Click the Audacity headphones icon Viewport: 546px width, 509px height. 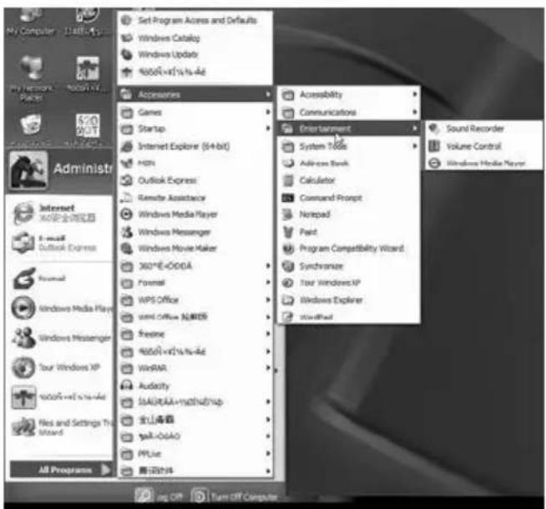tap(127, 386)
